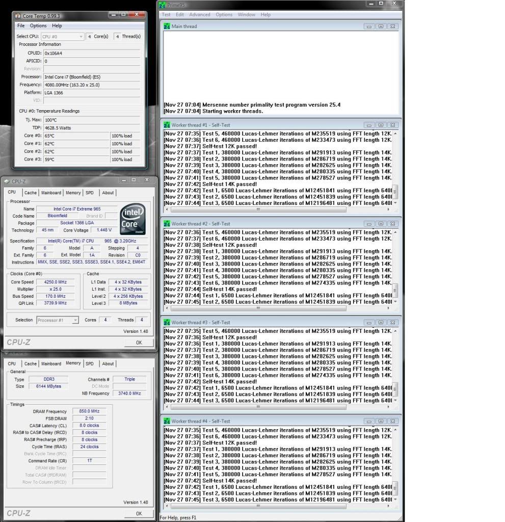
Task: Click Worker thread #3 horizontal scrollbar thumb
Action: 258,407
